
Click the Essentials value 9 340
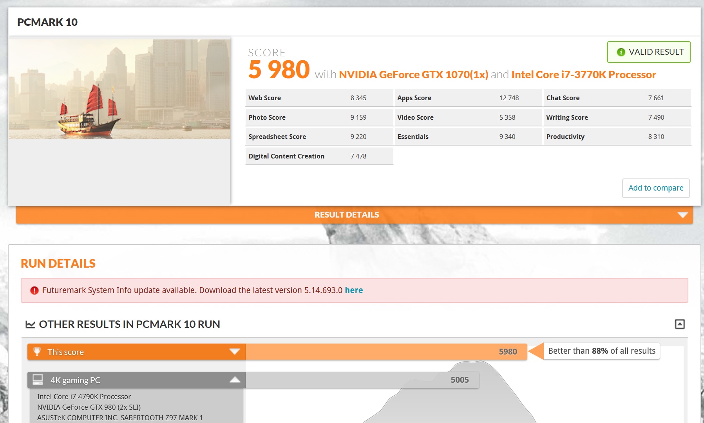point(507,137)
